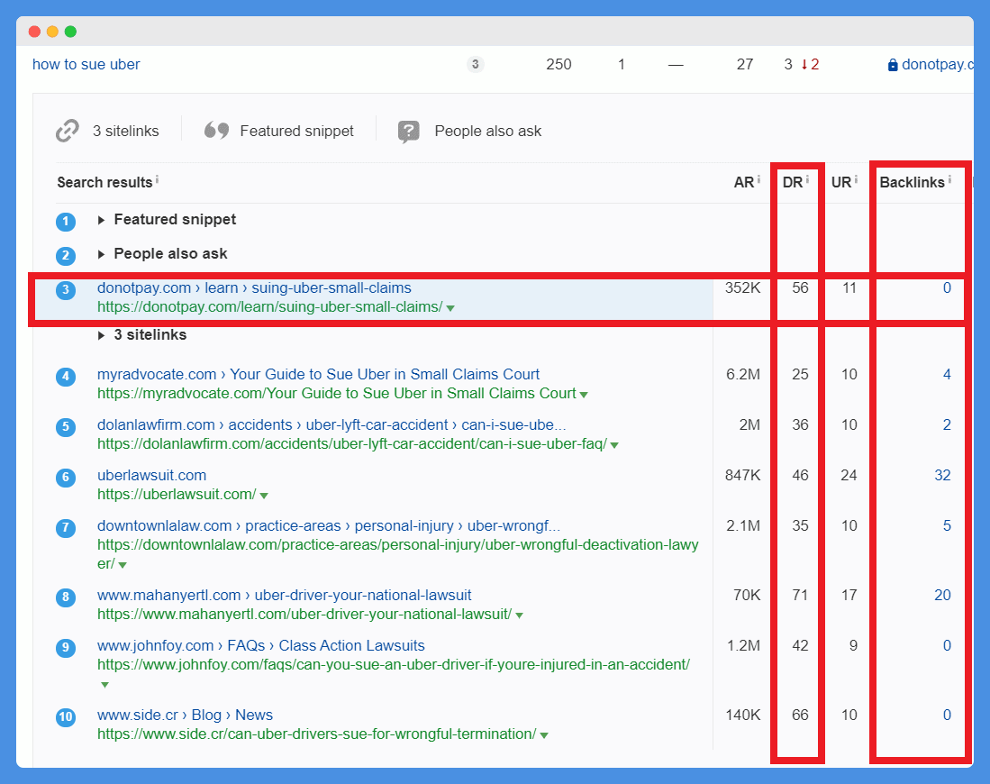
Task: Expand the People also ask row
Action: click(x=101, y=254)
